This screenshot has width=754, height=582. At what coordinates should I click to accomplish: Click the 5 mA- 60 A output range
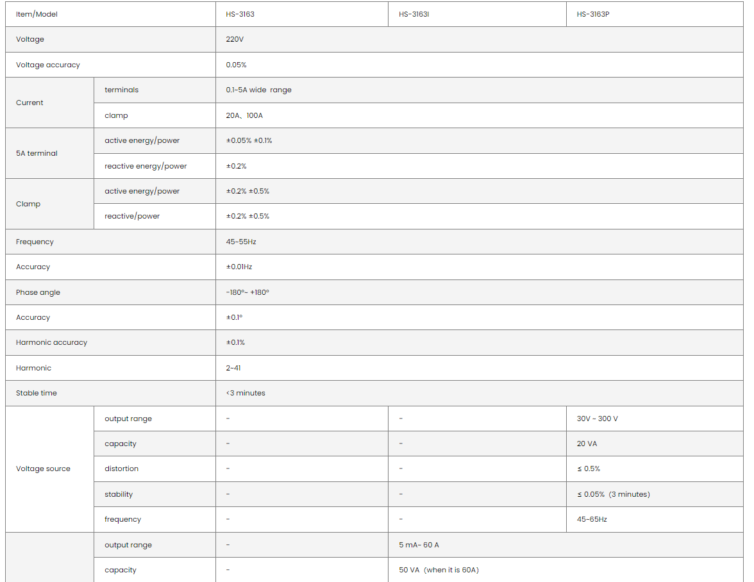coord(419,545)
